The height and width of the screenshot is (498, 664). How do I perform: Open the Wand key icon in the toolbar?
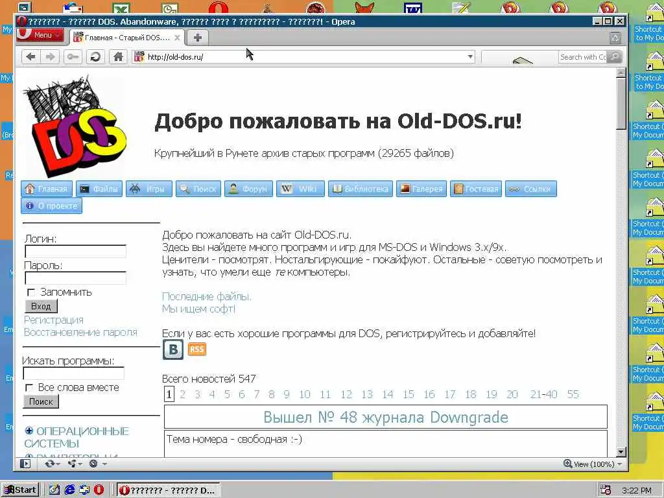(73, 57)
